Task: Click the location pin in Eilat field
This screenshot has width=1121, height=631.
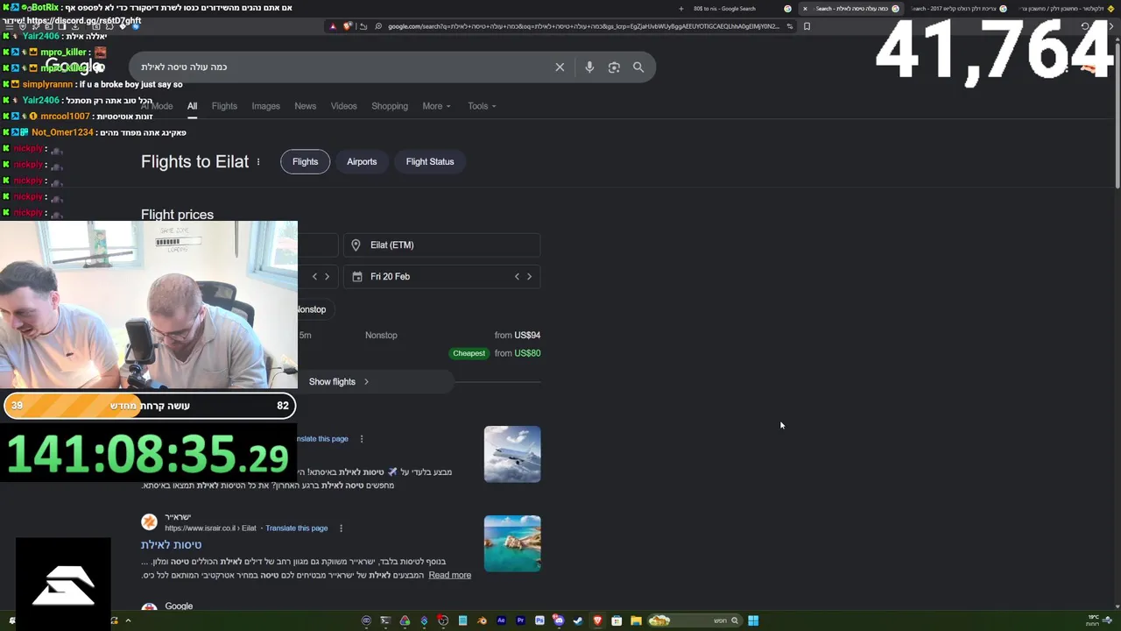Action: [x=356, y=245]
